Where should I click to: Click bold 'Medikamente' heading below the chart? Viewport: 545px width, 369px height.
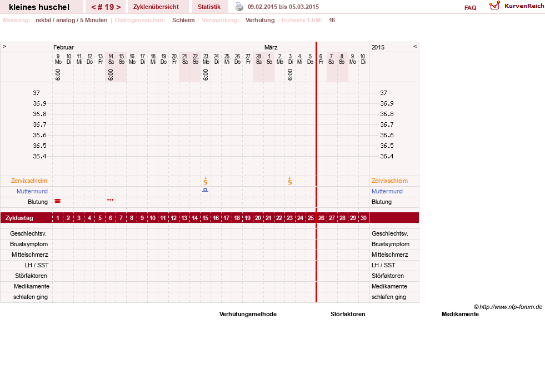pos(460,314)
